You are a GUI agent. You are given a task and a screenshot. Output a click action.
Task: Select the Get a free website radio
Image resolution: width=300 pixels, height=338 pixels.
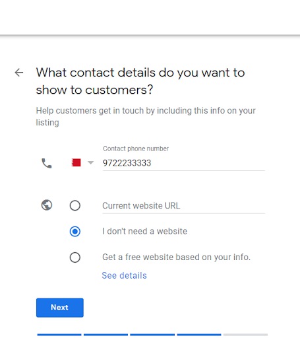point(75,257)
